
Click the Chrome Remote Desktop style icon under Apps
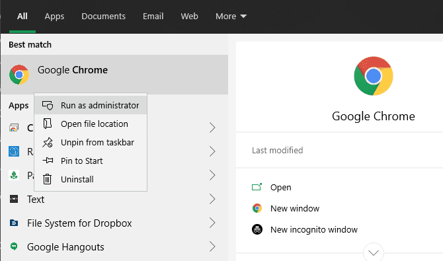click(x=14, y=128)
